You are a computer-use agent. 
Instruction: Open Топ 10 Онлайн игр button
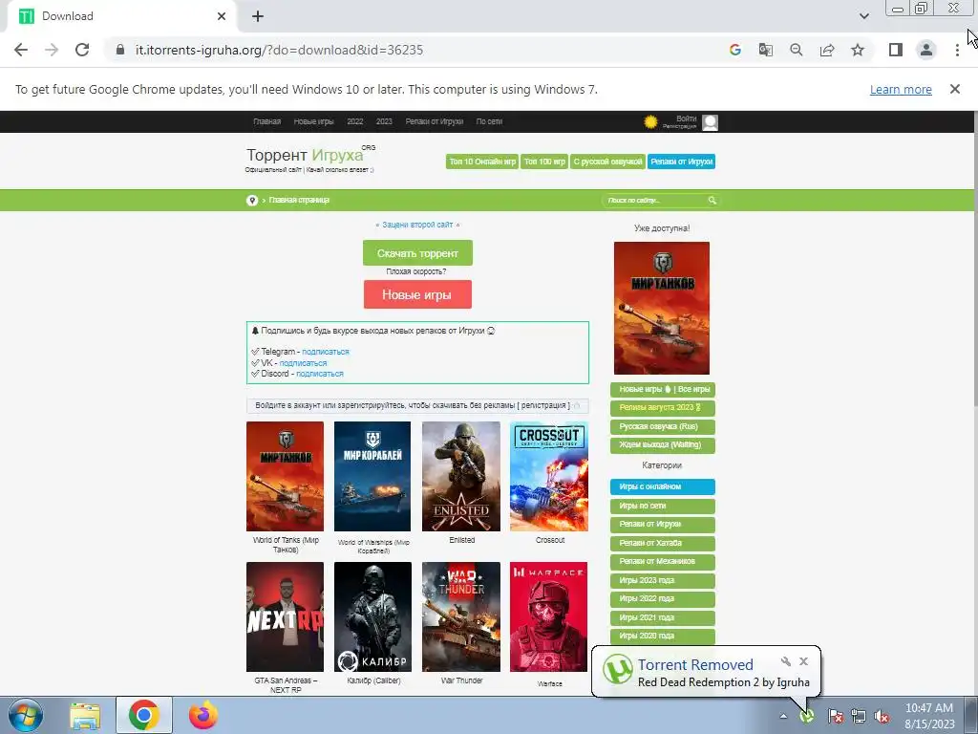tap(482, 162)
